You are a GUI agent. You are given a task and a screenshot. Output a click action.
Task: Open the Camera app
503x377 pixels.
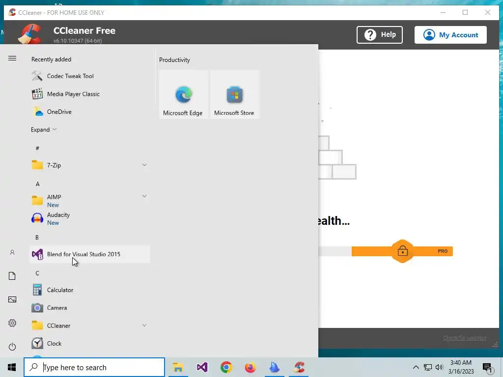coord(90,308)
